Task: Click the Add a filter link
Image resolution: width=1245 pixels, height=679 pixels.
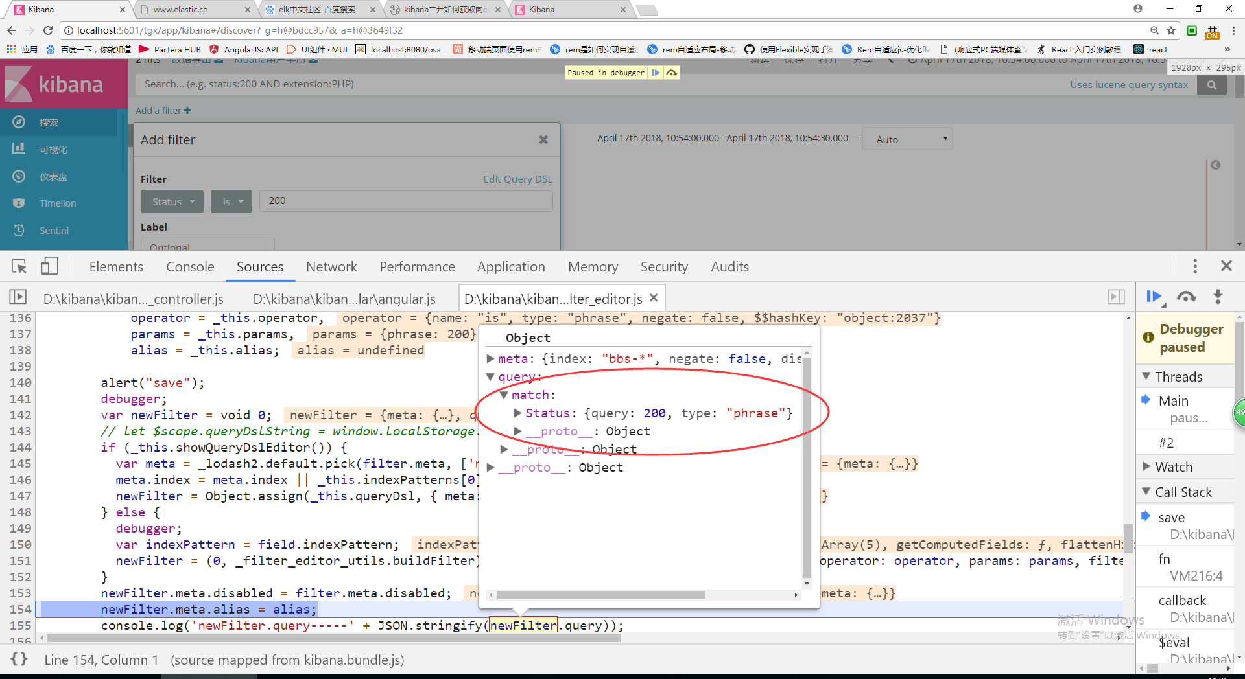Action: coord(163,111)
